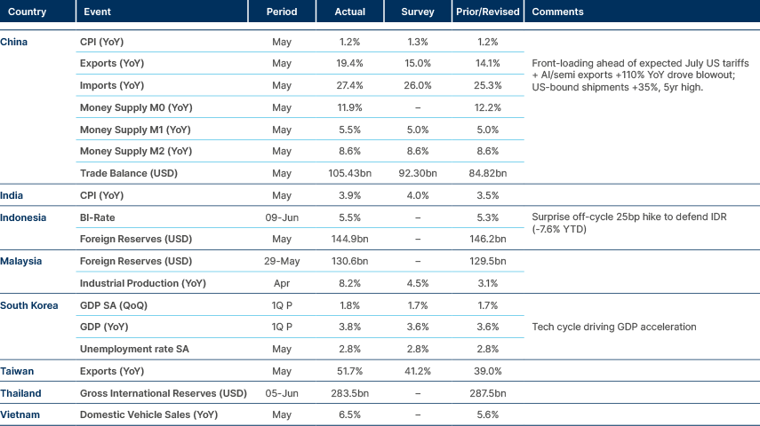Image resolution: width=760 pixels, height=426 pixels.
Task: Select the Taiwan country label
Action: [17, 371]
